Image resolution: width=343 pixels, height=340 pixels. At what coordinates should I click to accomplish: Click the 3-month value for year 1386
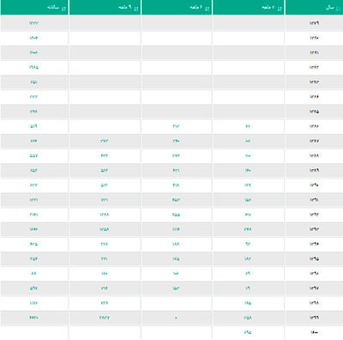pos(248,126)
